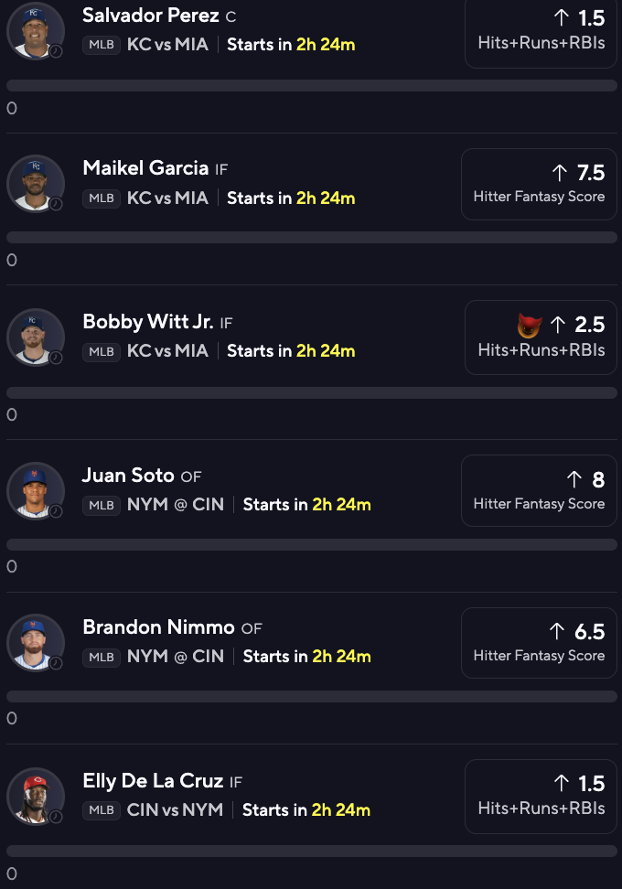Click the MLB league badge under Juan Soto
Screen dimensions: 622x889
[x=102, y=505]
